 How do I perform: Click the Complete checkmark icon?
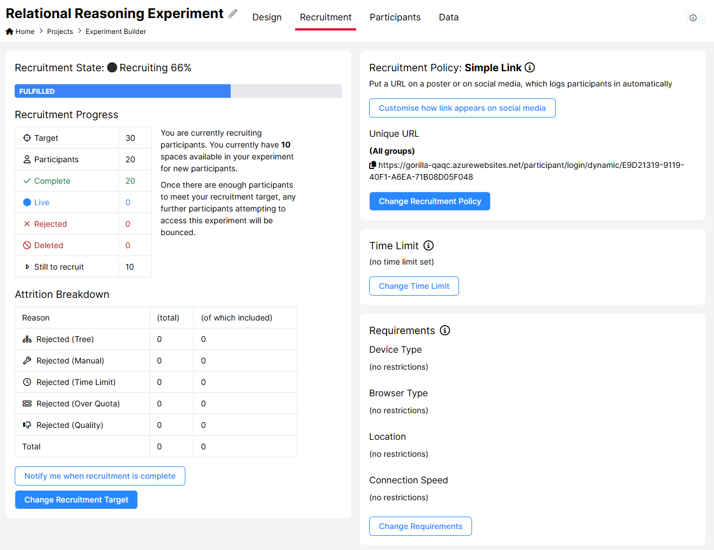(x=27, y=181)
